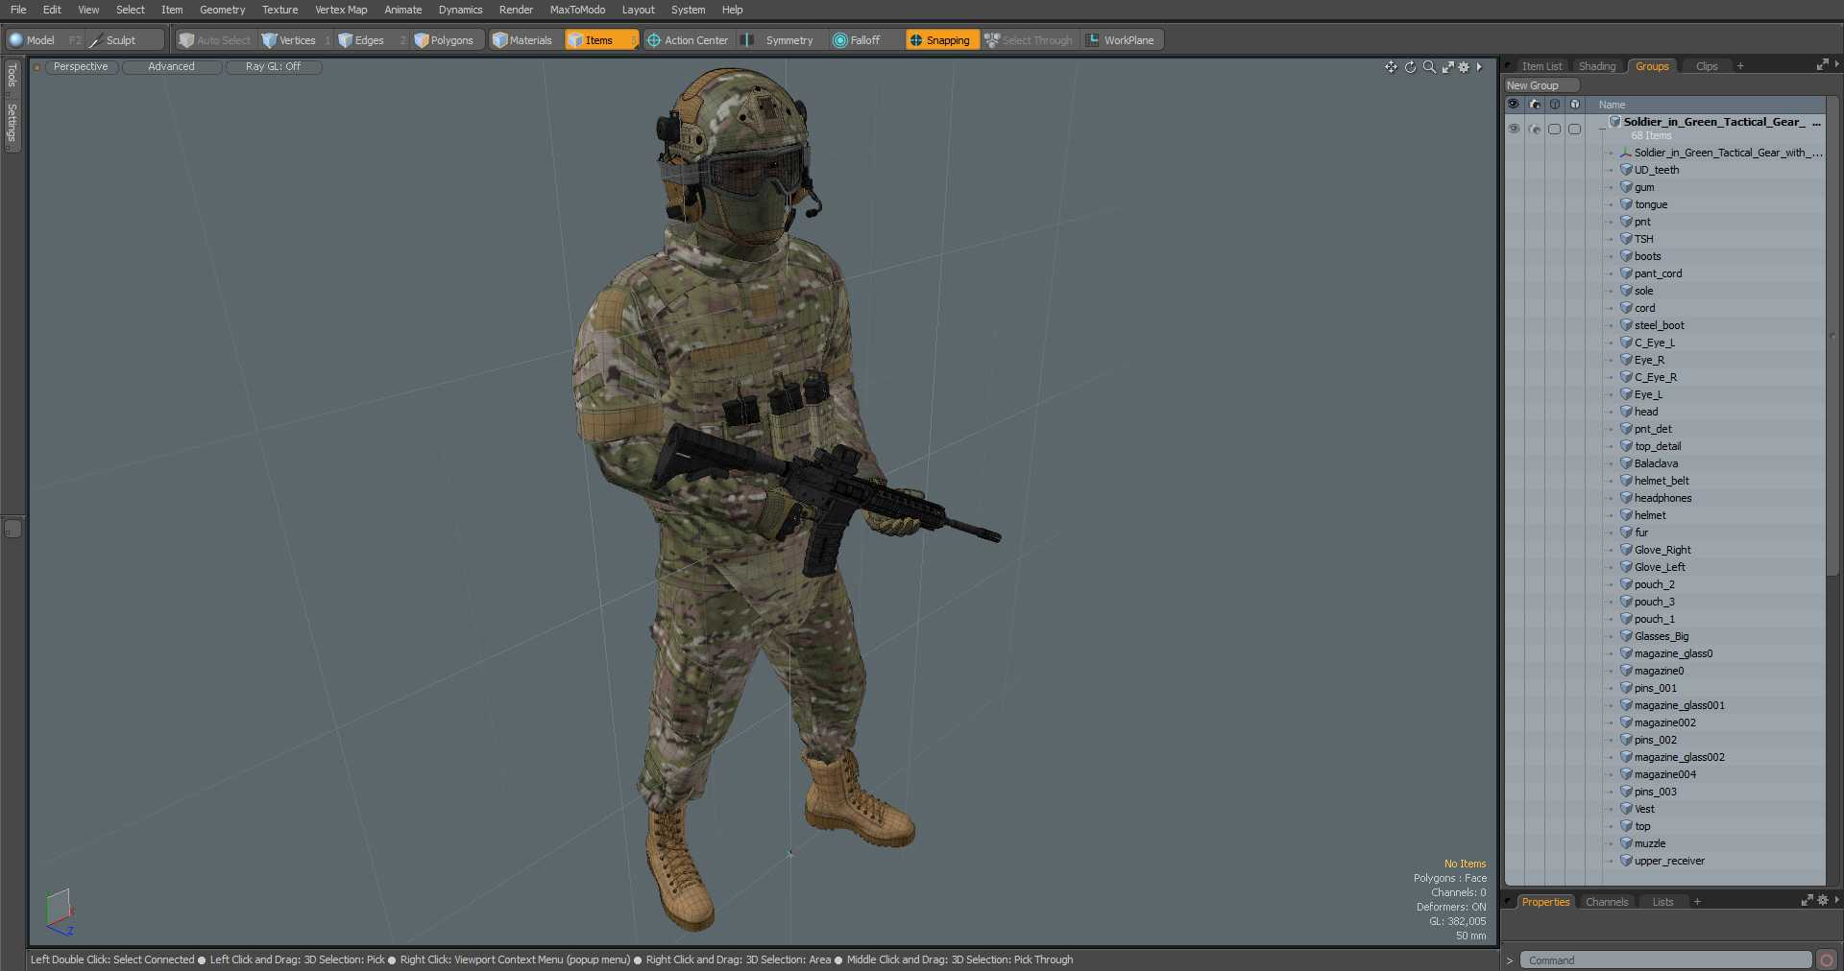
Task: Click the mesh icon beside Glove_Right
Action: tap(1626, 550)
